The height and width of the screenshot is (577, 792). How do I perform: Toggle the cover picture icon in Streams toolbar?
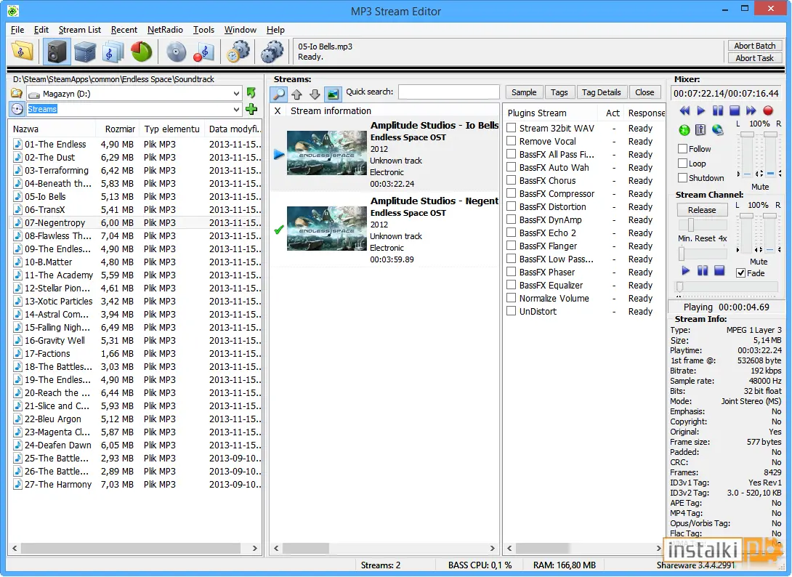[x=333, y=94]
